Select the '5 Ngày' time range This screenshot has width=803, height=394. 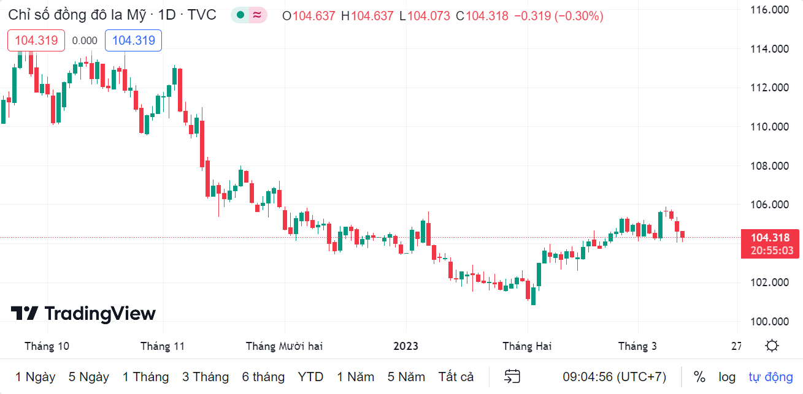(89, 376)
